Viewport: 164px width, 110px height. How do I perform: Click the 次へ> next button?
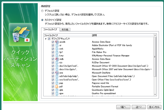pyautogui.click(x=139, y=107)
